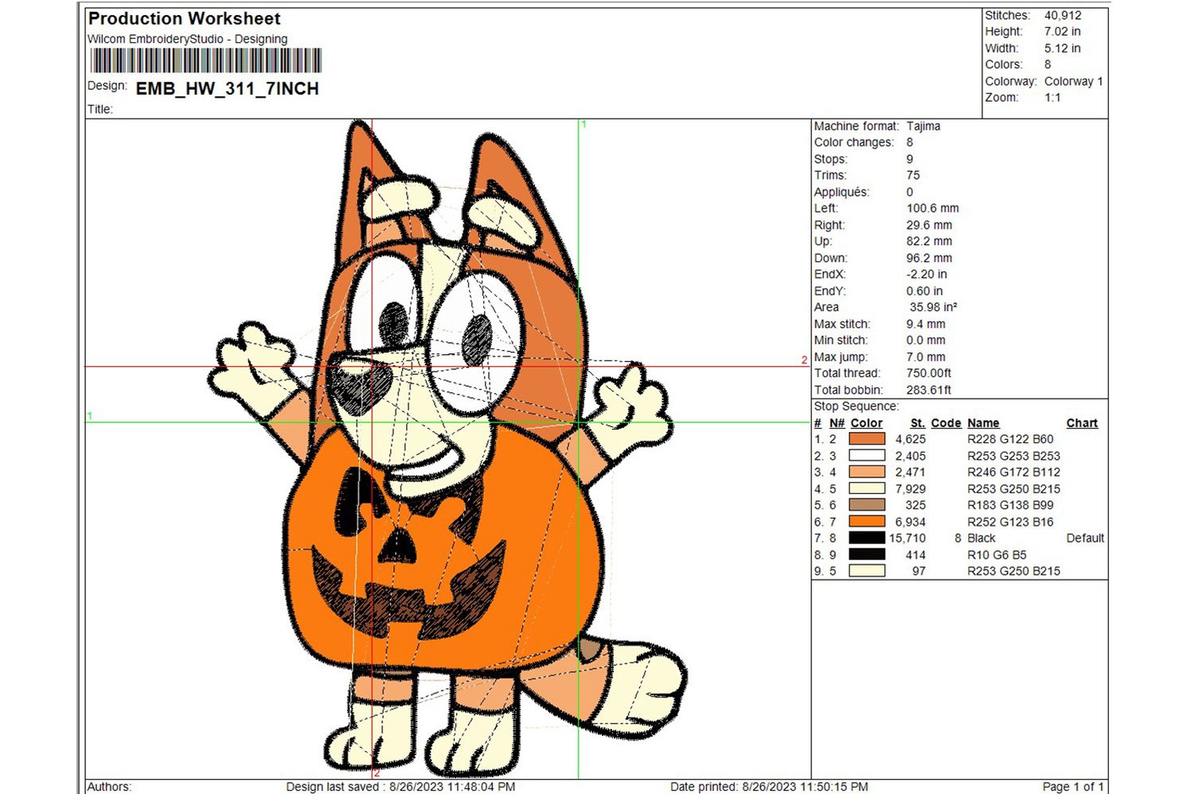
Task: Select the bright orange swatch for R252 G123 B16
Action: 867,522
